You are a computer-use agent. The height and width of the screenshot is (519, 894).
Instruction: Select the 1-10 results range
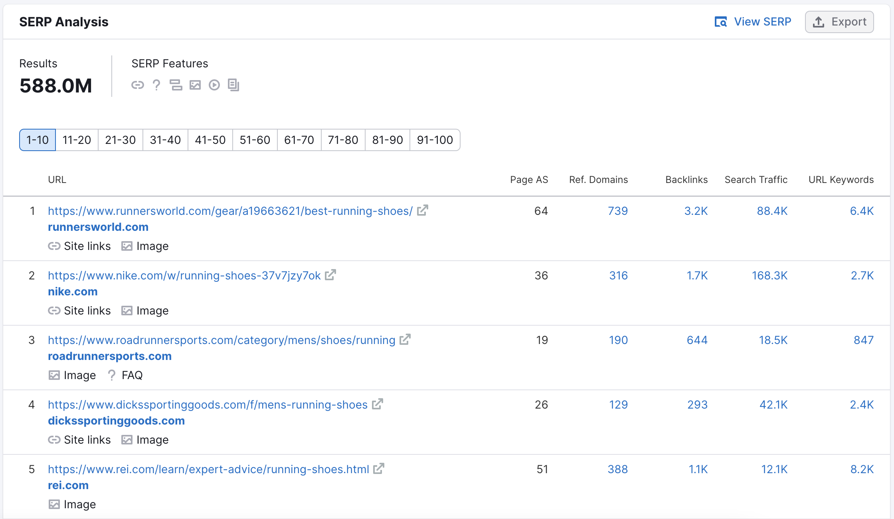point(38,140)
